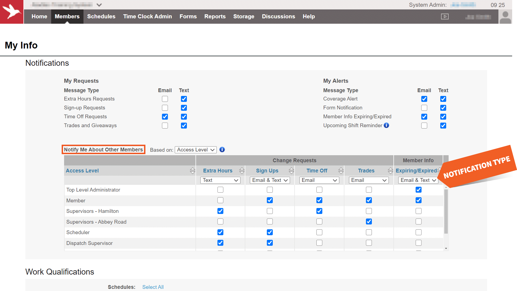Check Time Off for Scheduler row
The width and height of the screenshot is (517, 291).
tap(319, 232)
